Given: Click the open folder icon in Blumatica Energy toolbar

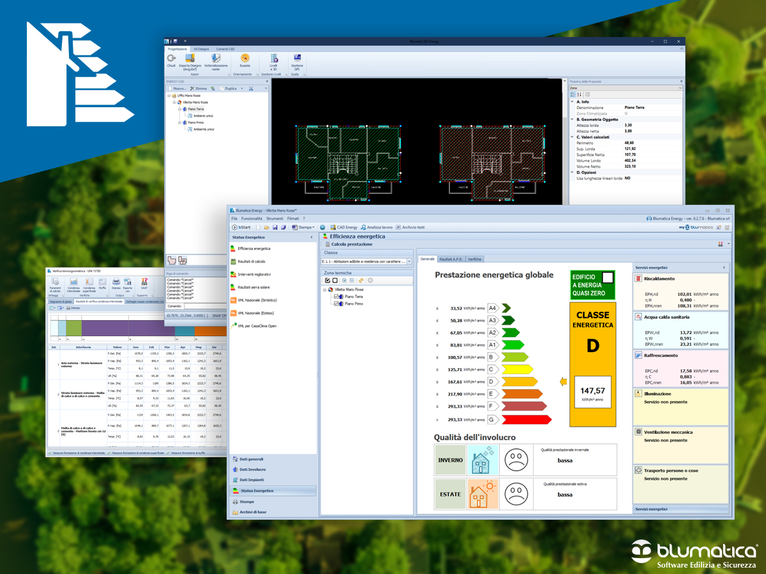Looking at the screenshot, I should (266, 227).
